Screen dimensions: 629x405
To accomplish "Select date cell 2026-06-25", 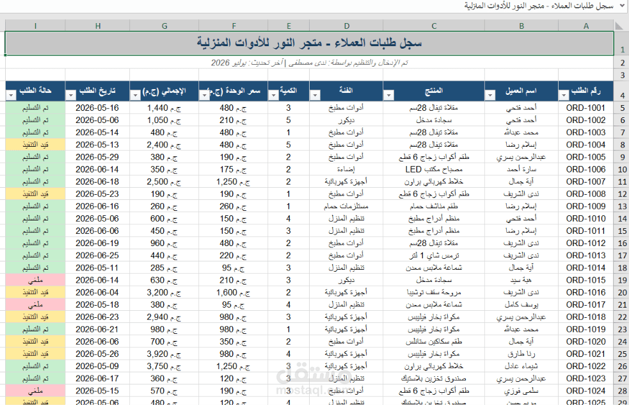I will 97,256.
